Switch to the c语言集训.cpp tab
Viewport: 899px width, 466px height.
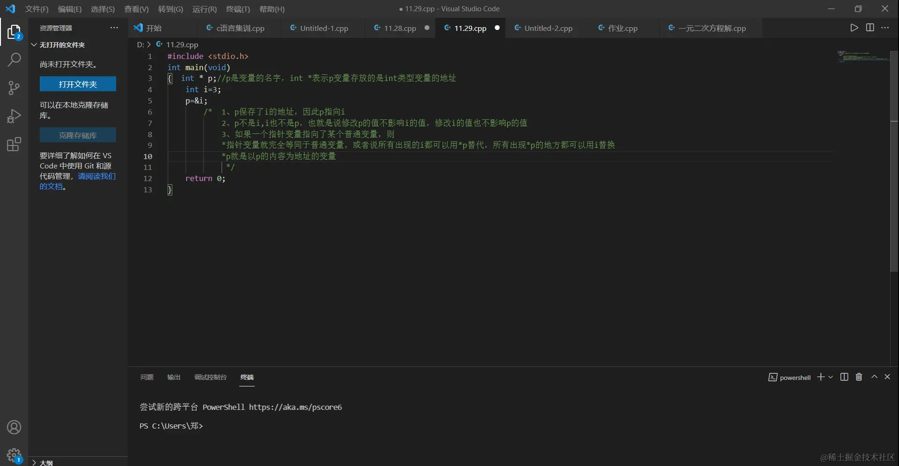point(239,28)
